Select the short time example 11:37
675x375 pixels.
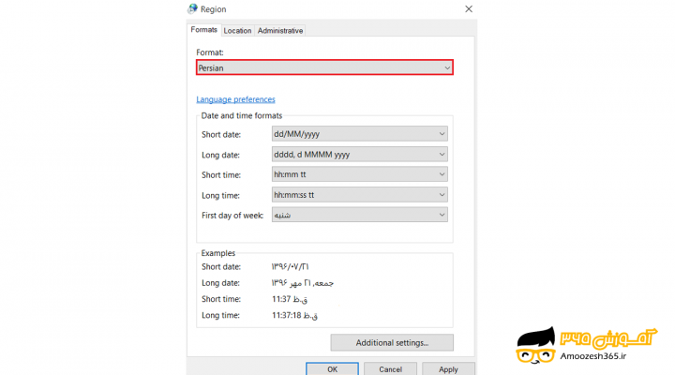[290, 299]
